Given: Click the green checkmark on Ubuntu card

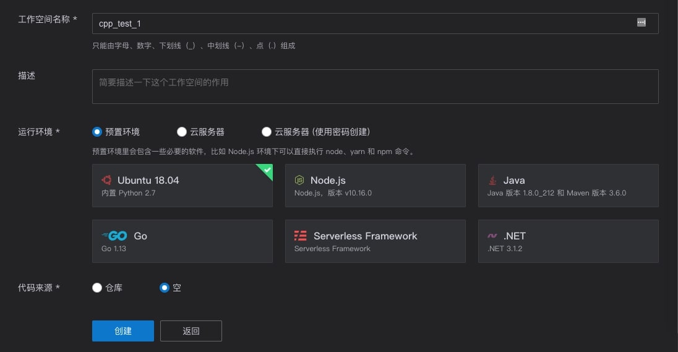Looking at the screenshot, I should (267, 170).
